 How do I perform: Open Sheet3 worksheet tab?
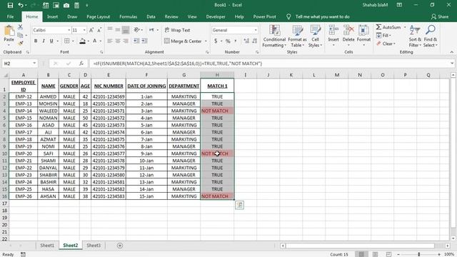coord(94,246)
